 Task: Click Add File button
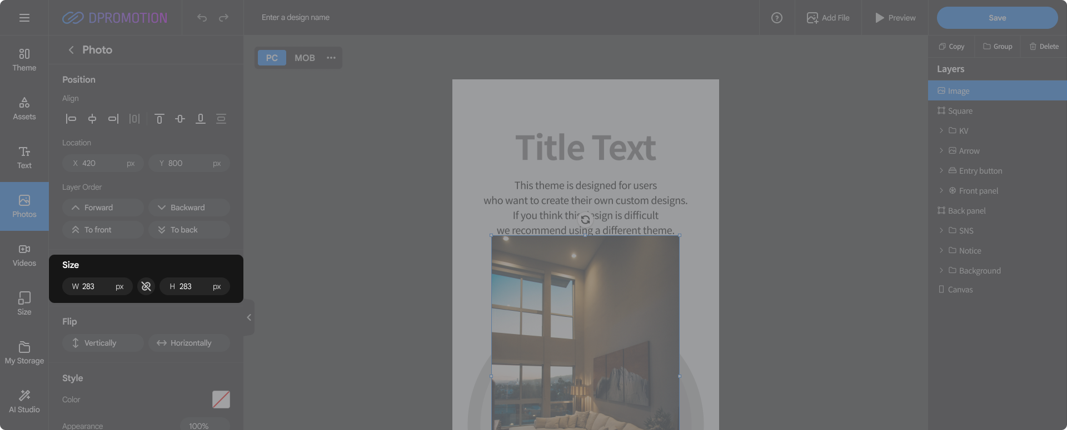pos(828,18)
